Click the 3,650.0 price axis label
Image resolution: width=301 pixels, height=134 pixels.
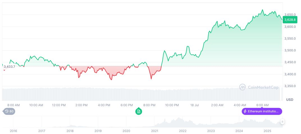pos(290,15)
